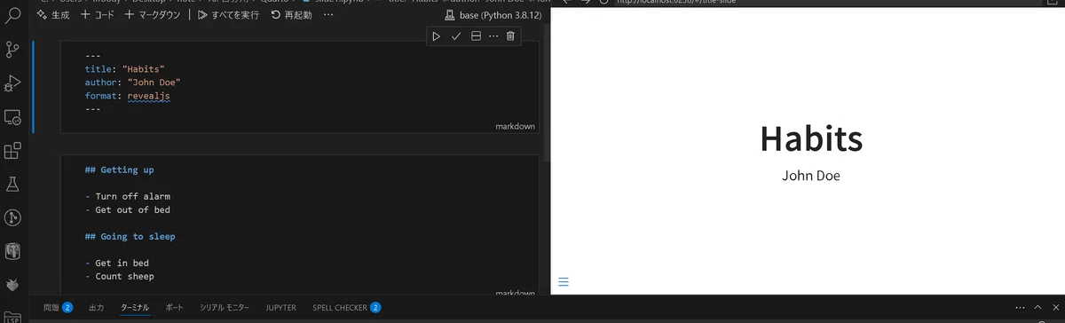This screenshot has width=1065, height=323.
Task: Click the "## Going to sleep" heading line
Action: click(130, 237)
